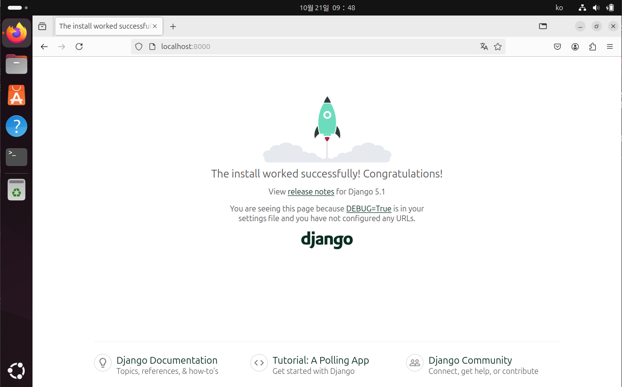The image size is (622, 387).
Task: Open the 'release notes' link
Action: [x=311, y=192]
